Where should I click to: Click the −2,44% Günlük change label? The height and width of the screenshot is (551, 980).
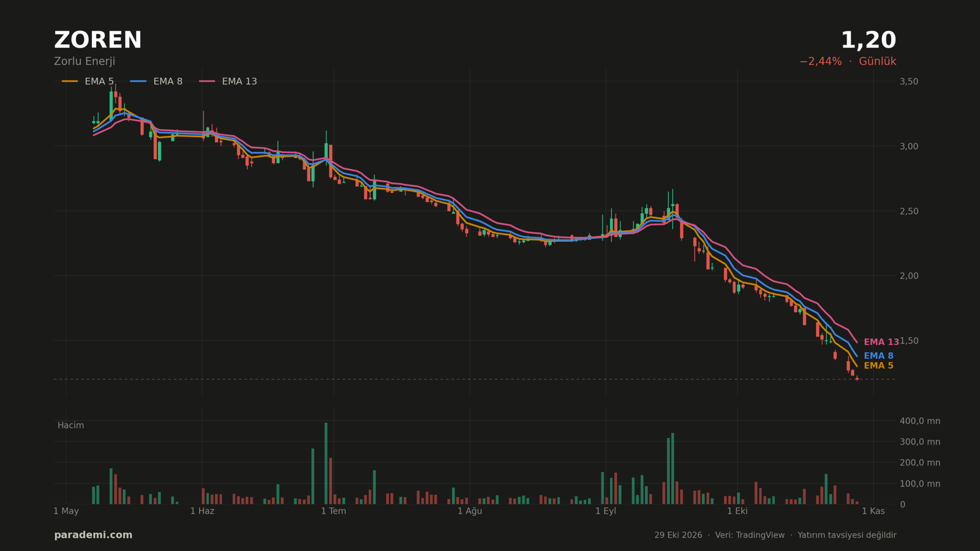tap(848, 61)
